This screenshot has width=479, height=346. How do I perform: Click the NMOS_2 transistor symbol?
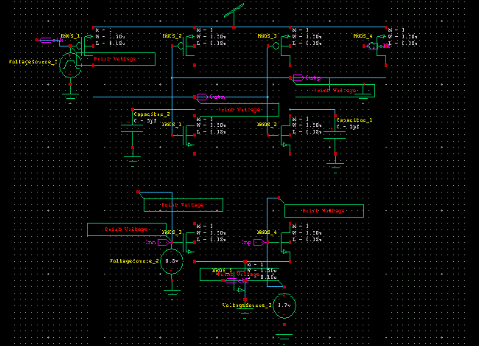(285, 135)
